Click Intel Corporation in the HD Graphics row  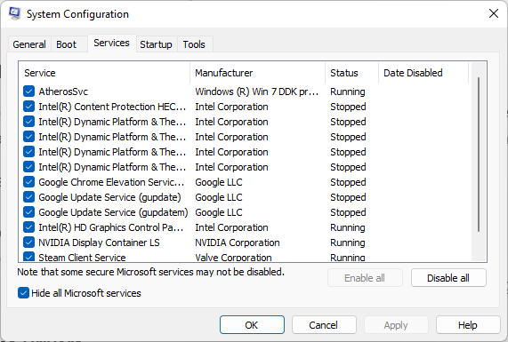coord(231,227)
